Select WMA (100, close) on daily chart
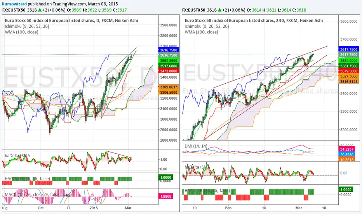Image resolution: width=362 pixels, height=214 pixels. coord(21,32)
